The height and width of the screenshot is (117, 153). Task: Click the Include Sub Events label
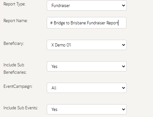tap(20, 108)
